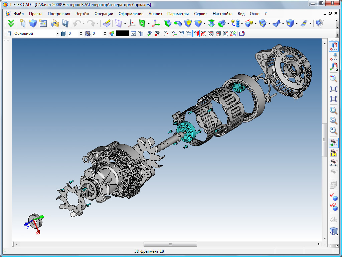Select the Blend edges operation icon
This screenshot has width=342, height=257.
pyautogui.click(x=198, y=23)
